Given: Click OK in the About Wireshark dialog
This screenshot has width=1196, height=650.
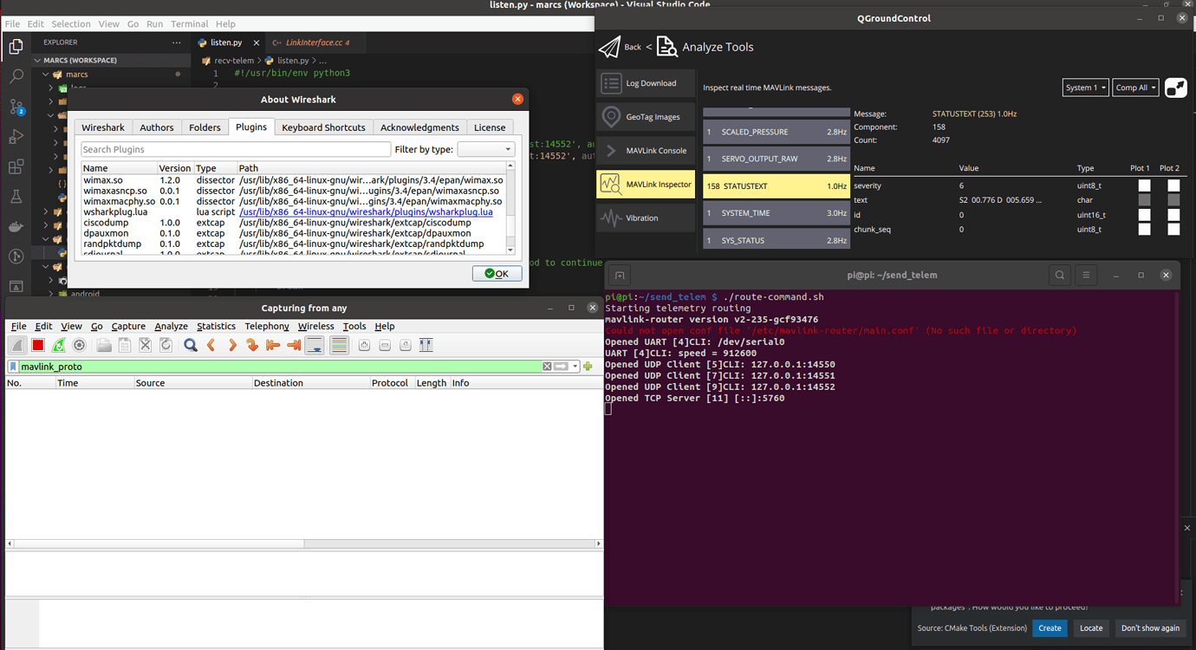Looking at the screenshot, I should (497, 273).
